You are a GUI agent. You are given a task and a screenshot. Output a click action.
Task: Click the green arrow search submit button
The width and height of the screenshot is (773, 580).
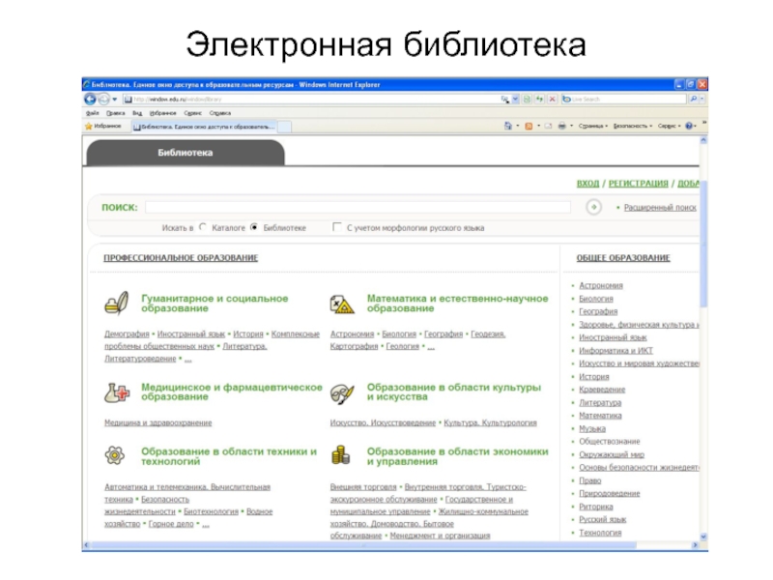[593, 207]
